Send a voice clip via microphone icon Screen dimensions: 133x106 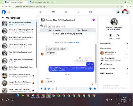pos(41,89)
